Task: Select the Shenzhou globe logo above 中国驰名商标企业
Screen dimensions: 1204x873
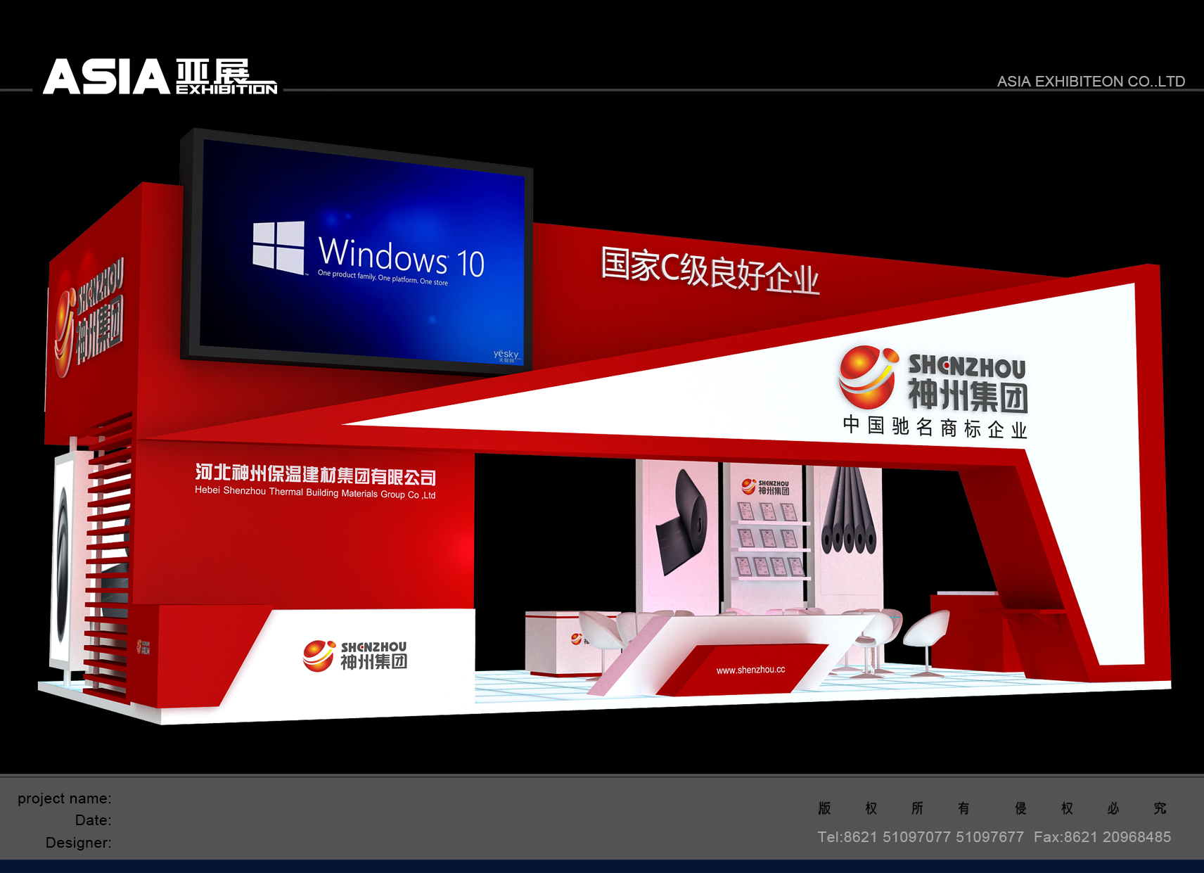Action: click(869, 377)
